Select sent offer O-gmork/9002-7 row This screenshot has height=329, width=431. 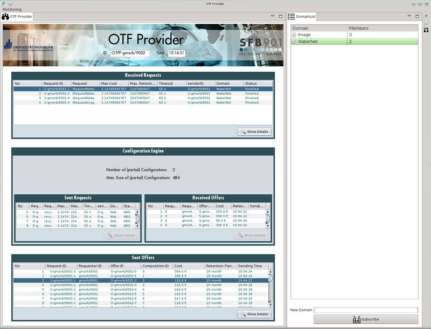point(141,303)
